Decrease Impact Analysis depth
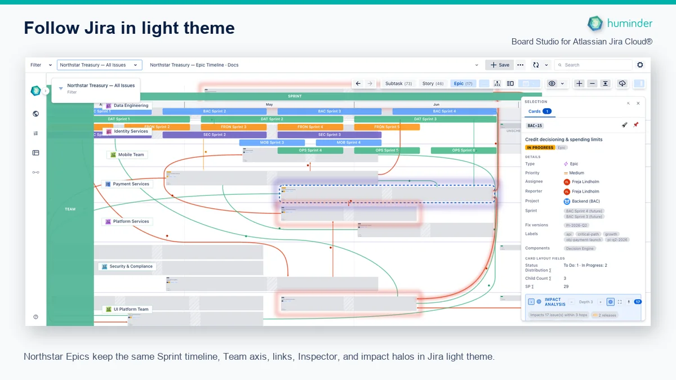The image size is (676, 380). 571,302
